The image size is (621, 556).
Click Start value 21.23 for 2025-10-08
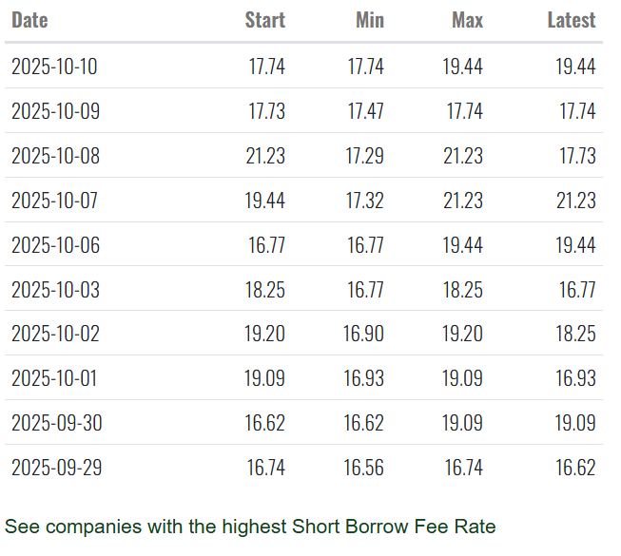[x=265, y=156]
